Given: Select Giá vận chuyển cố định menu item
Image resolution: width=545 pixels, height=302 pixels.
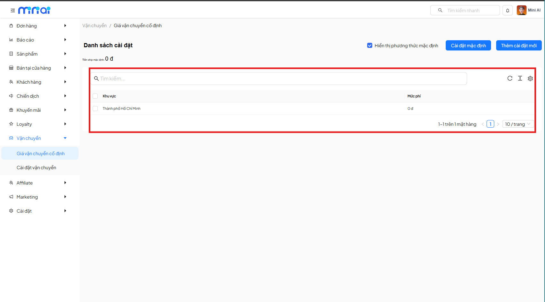Looking at the screenshot, I should pos(41,154).
